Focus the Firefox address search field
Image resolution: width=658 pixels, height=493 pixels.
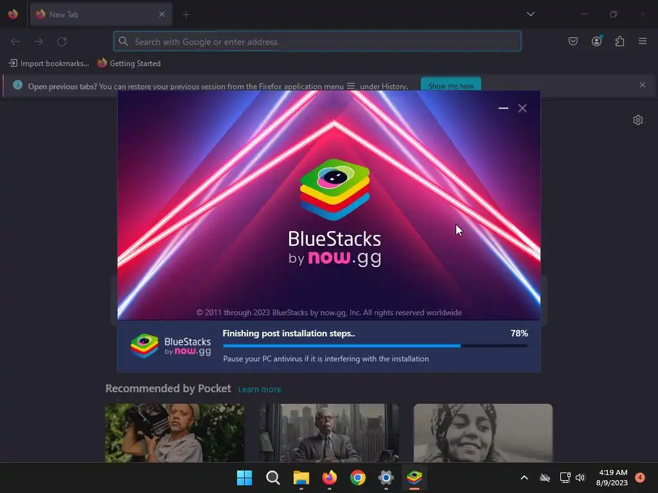coord(317,42)
